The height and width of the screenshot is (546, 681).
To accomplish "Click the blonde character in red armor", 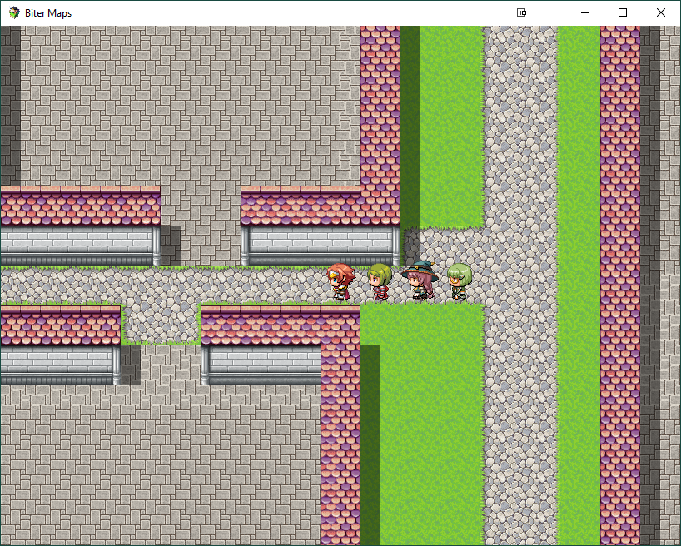I will 380,282.
